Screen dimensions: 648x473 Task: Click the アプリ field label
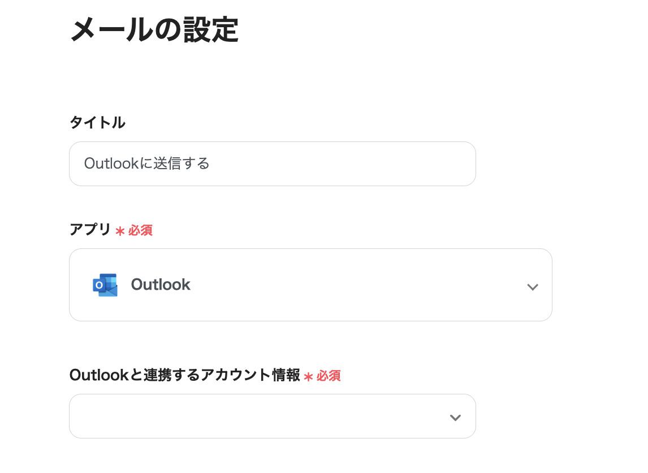(x=90, y=230)
